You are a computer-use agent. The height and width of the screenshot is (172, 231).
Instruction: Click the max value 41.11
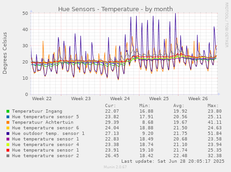point(215,122)
